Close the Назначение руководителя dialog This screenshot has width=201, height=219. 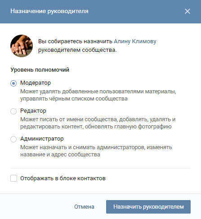(188, 11)
